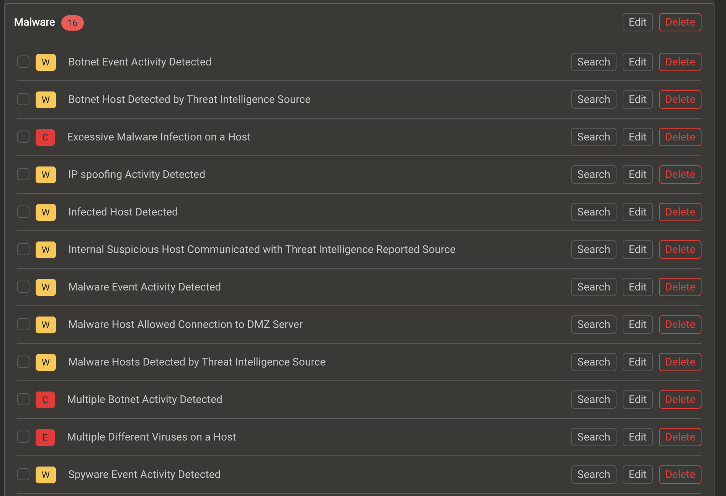The width and height of the screenshot is (726, 496).
Task: Edit the Botnet Event Activity Detected rule
Action: coord(638,62)
